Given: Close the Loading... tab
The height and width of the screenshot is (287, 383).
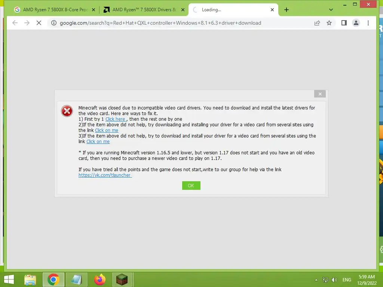Looking at the screenshot, I should pos(272,10).
